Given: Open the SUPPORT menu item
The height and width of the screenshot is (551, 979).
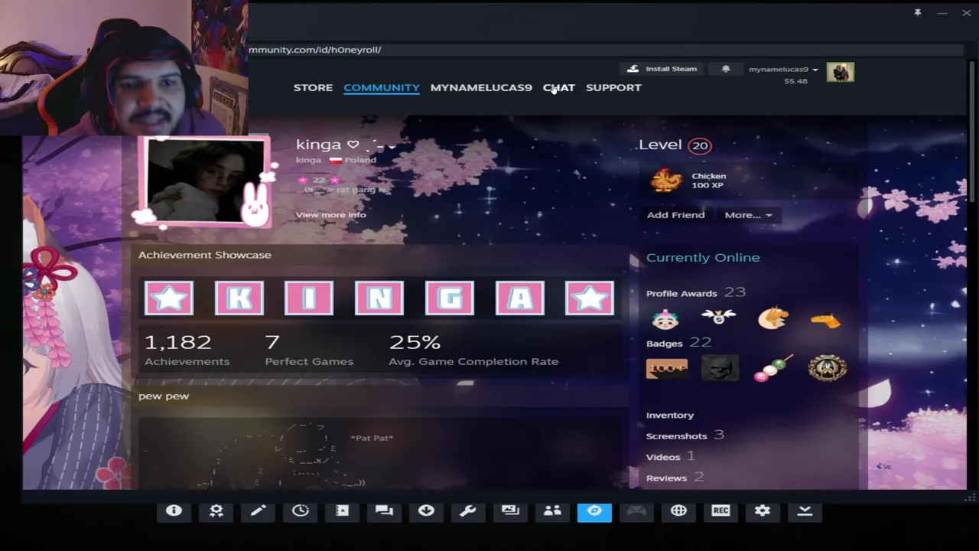Looking at the screenshot, I should coord(613,87).
